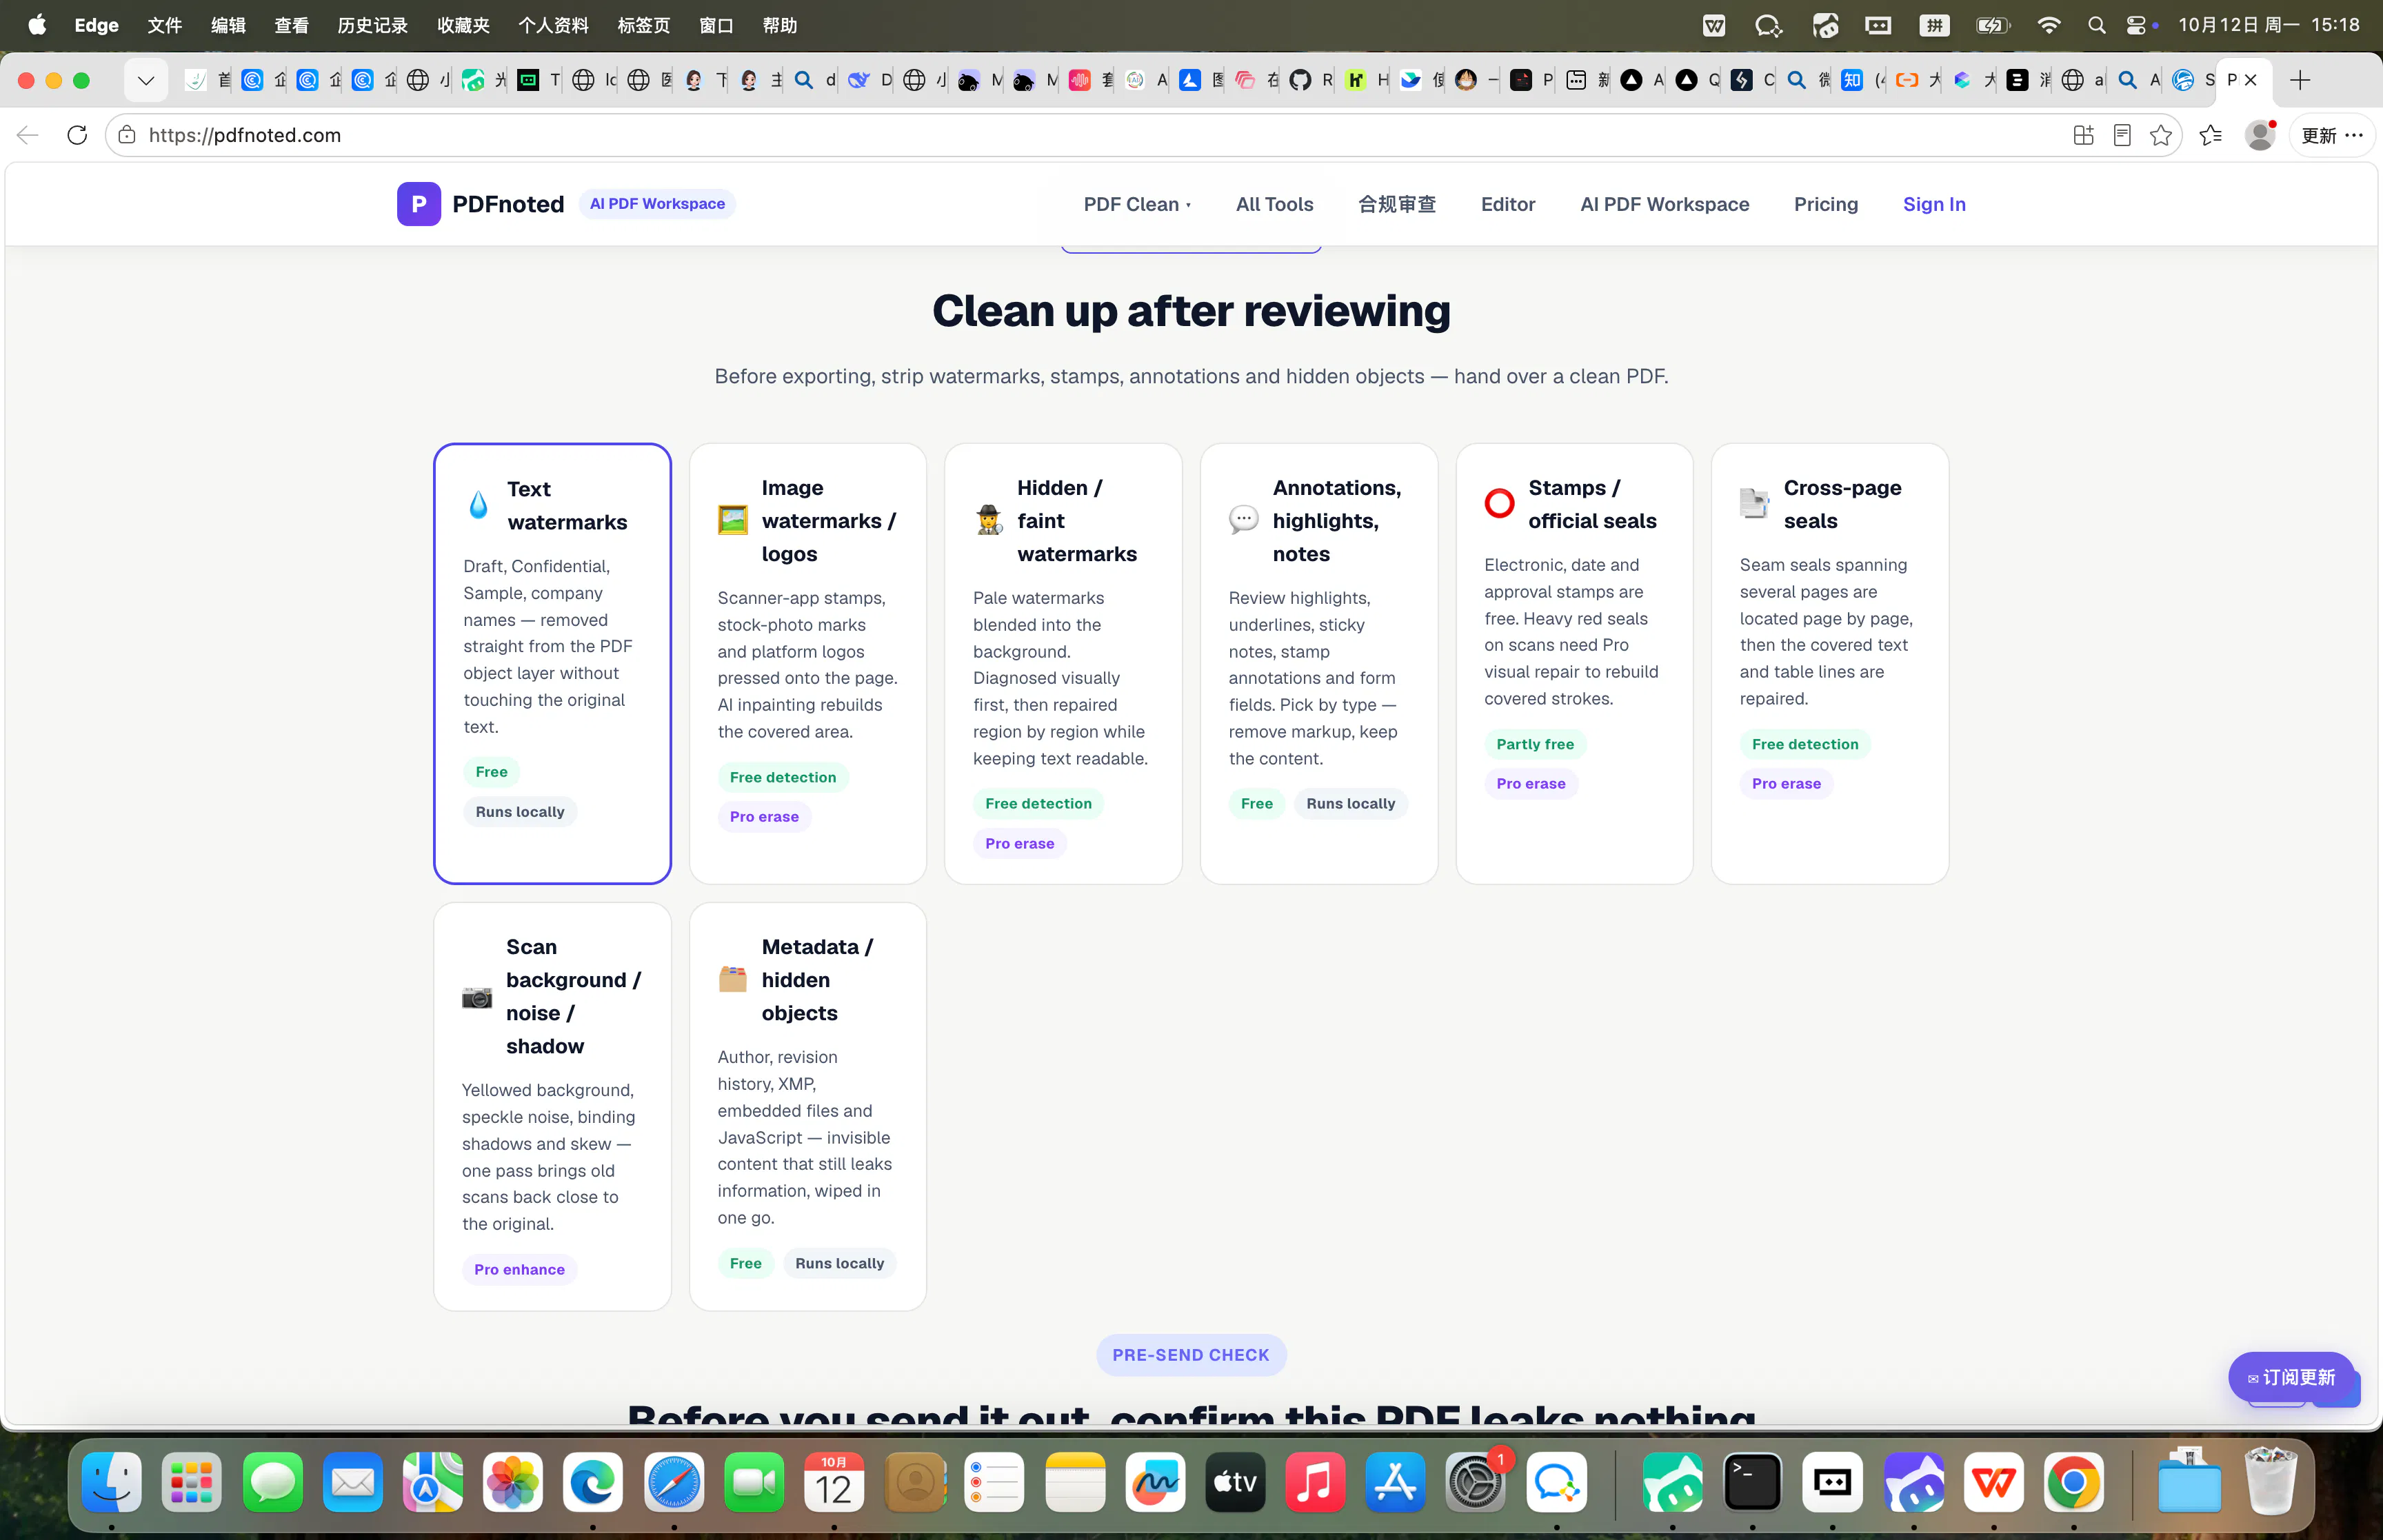Open Finder from the Dock
2383x1540 pixels.
click(111, 1481)
